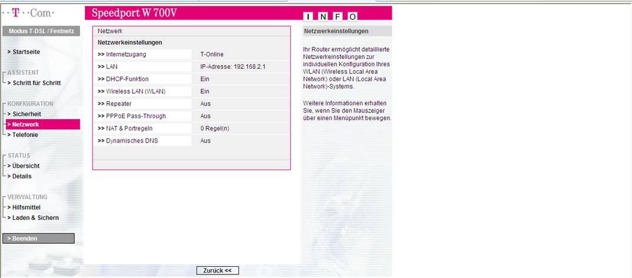Click Aus value next to PPPoE Pass-Through

point(206,116)
